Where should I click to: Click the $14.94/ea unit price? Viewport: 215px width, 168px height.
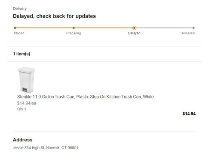click(x=27, y=103)
